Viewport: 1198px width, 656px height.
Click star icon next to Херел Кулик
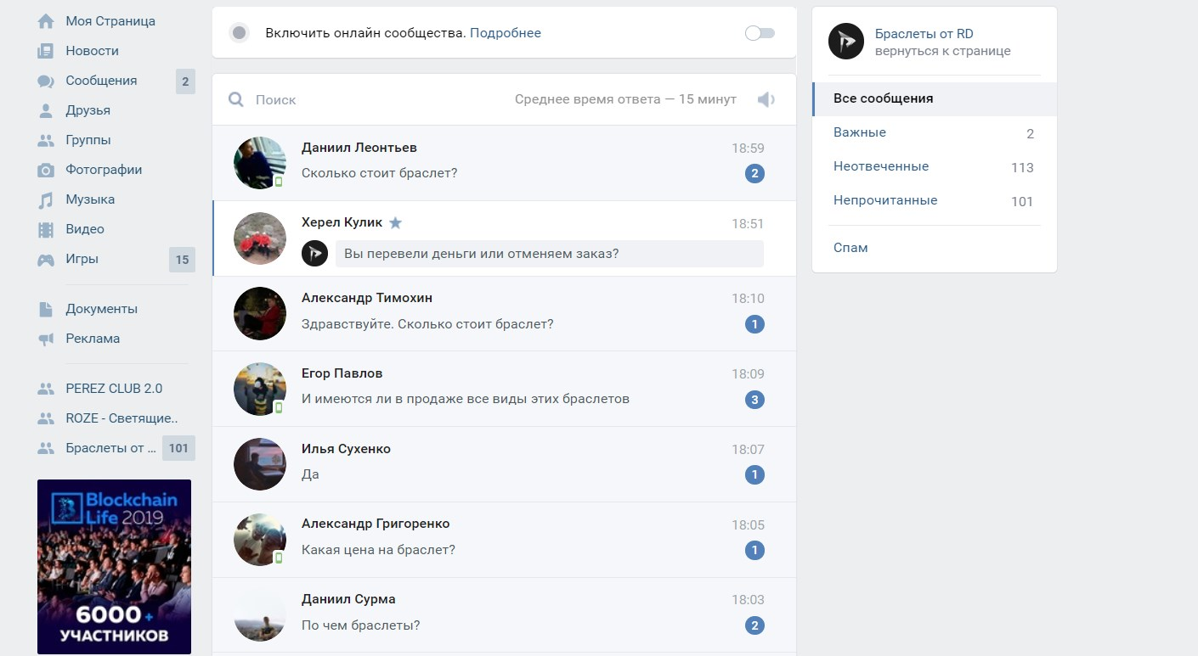click(395, 223)
